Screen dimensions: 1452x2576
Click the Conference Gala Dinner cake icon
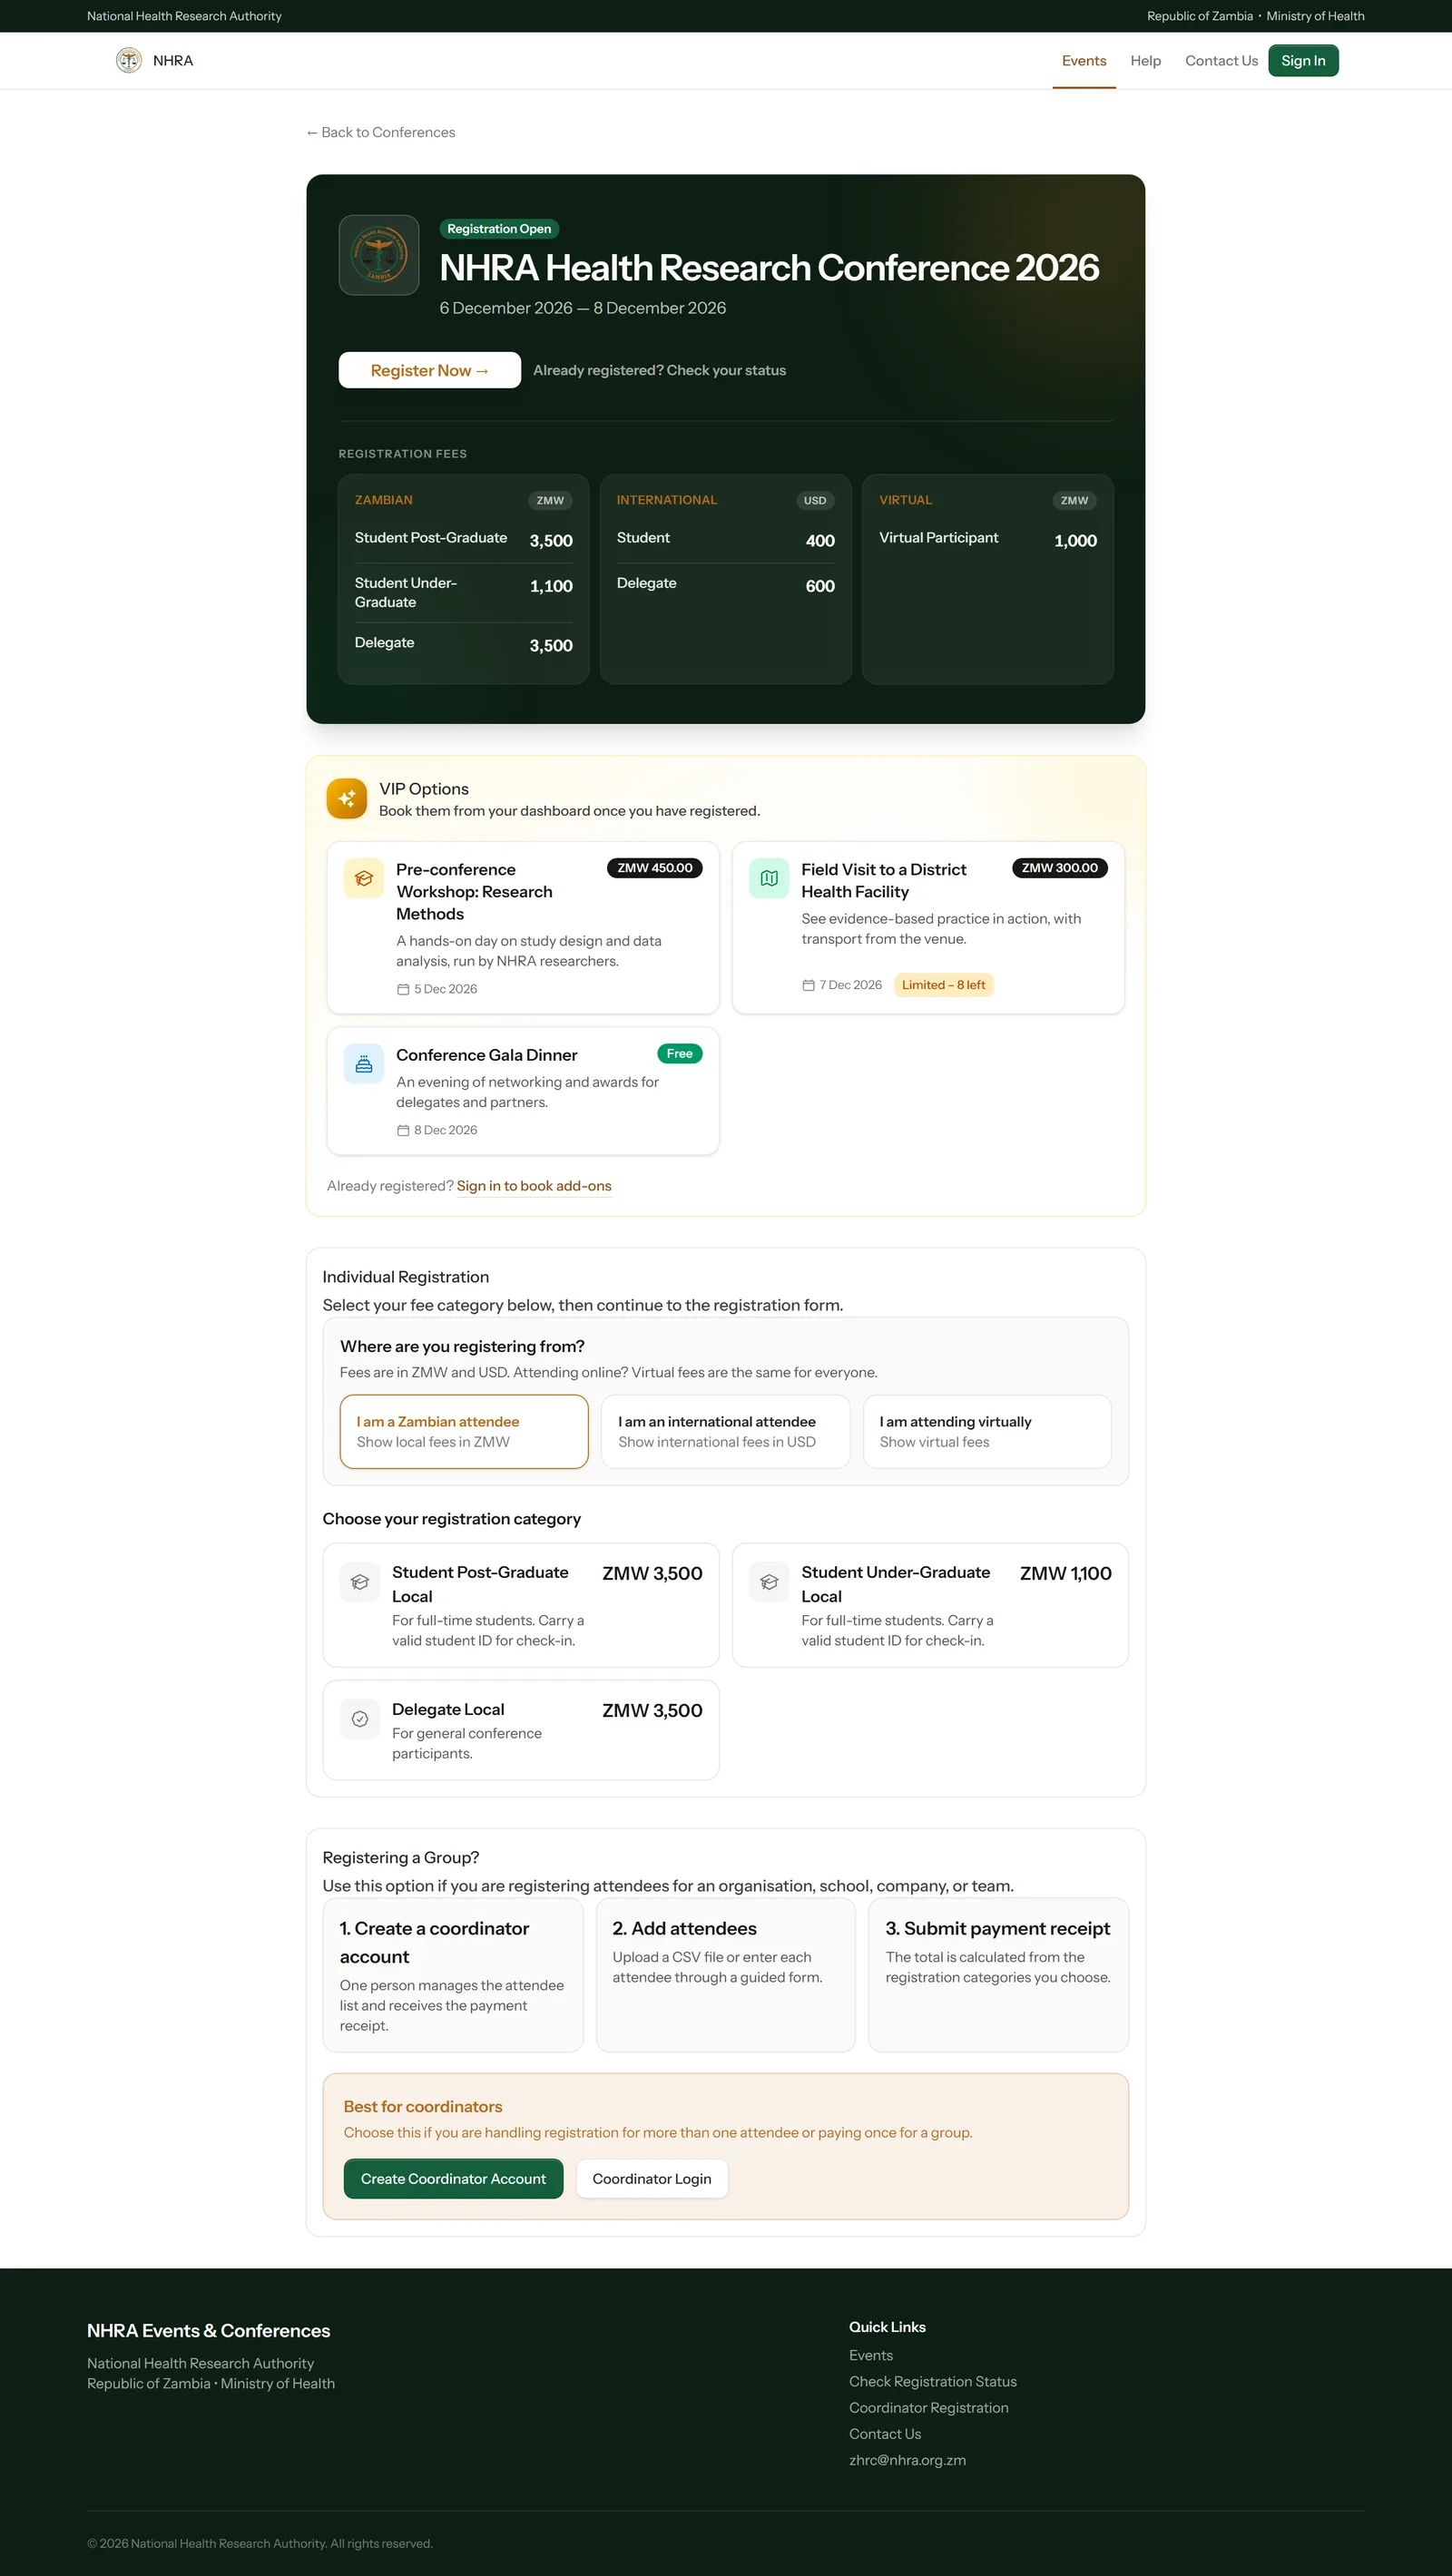click(x=364, y=1065)
